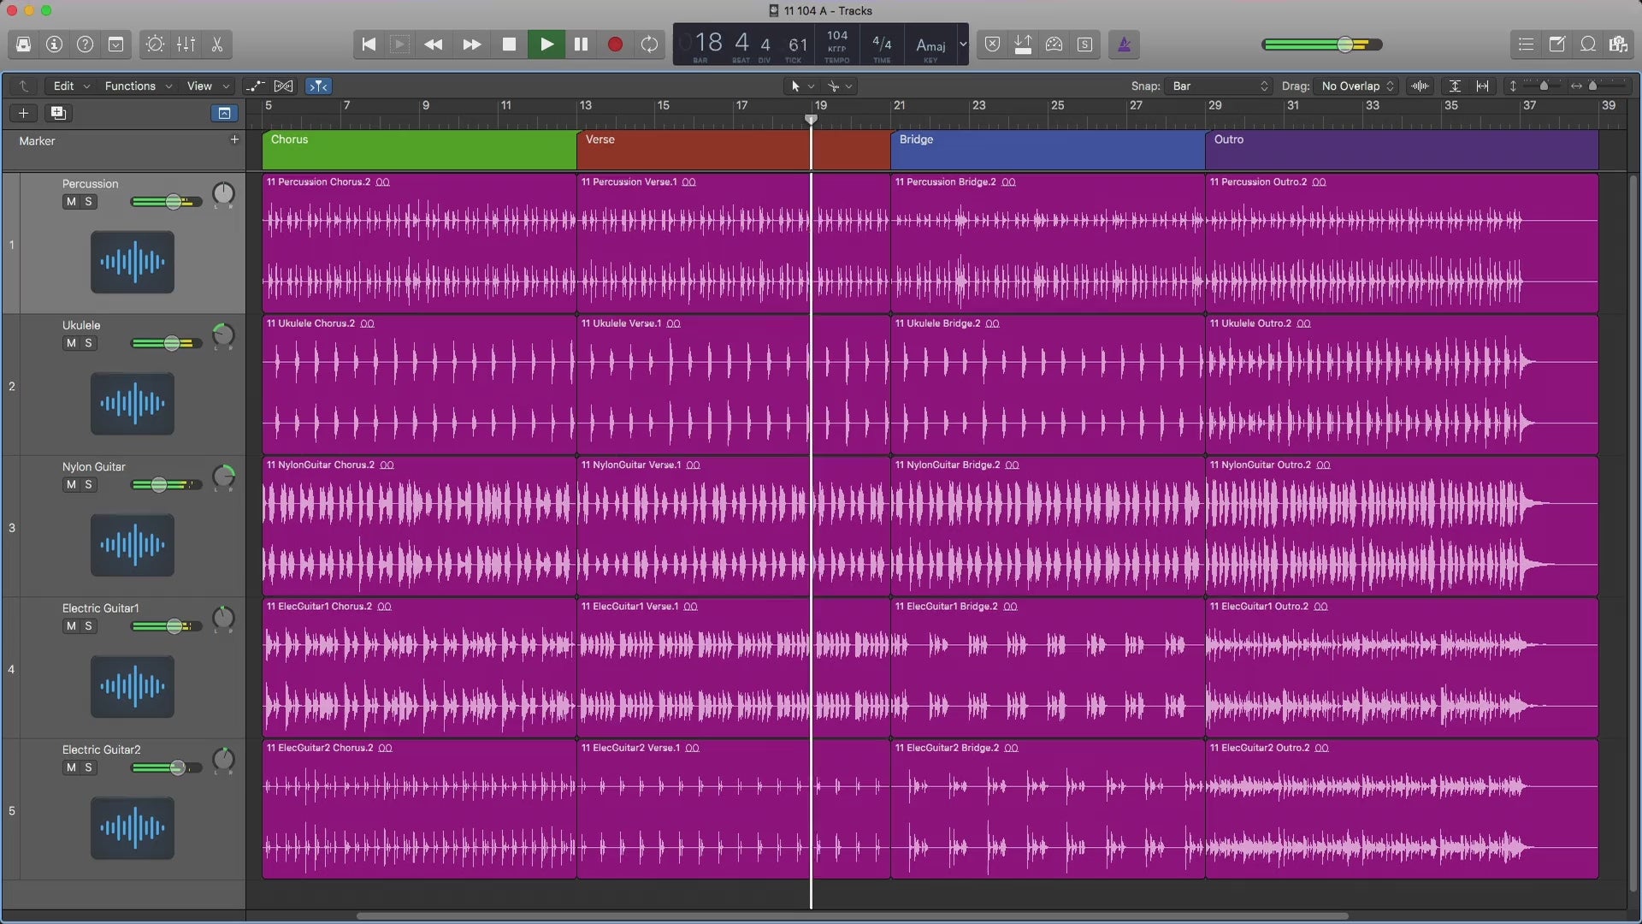Toggle Cycle mode

click(650, 44)
